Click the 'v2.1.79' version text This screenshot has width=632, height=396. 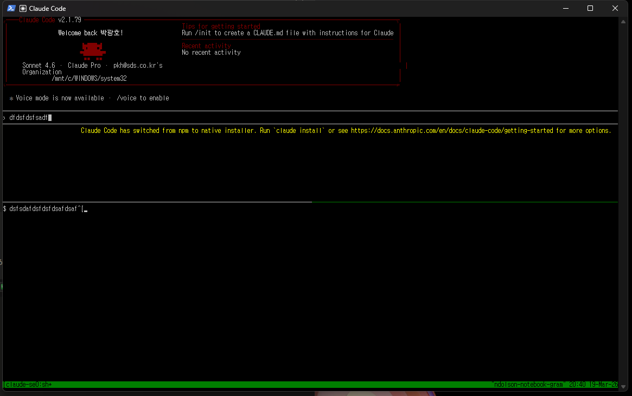coord(70,20)
